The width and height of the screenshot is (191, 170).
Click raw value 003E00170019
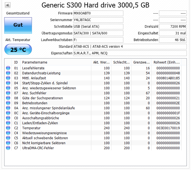click(168, 128)
